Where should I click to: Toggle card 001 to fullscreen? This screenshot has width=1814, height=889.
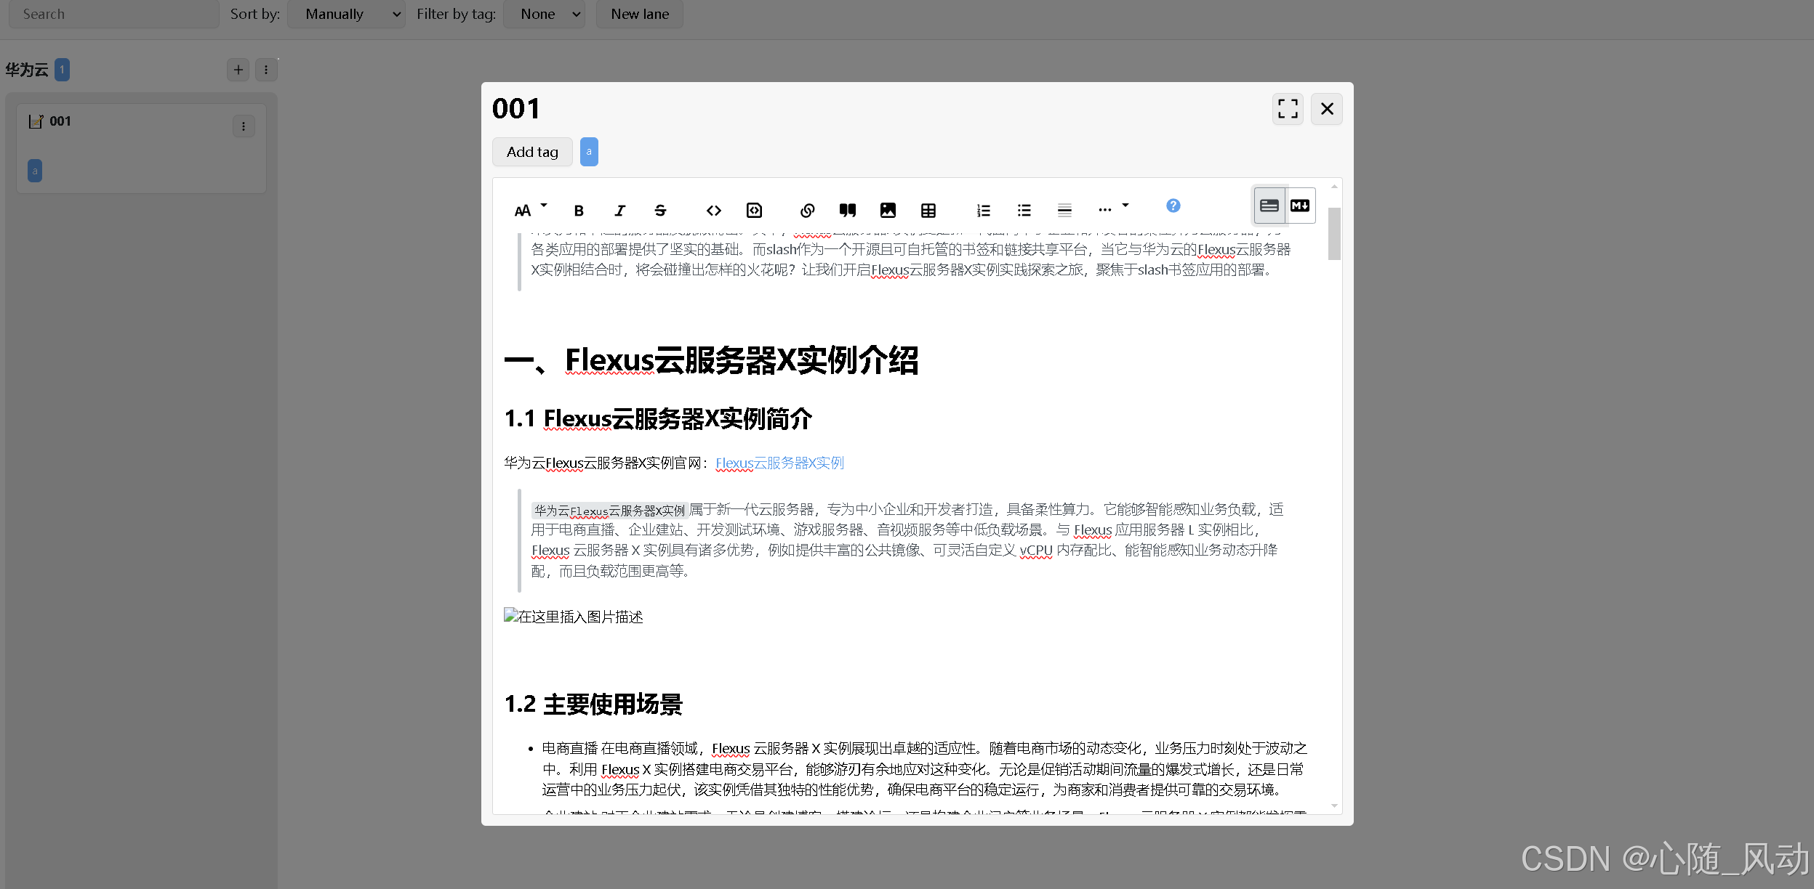(1288, 109)
